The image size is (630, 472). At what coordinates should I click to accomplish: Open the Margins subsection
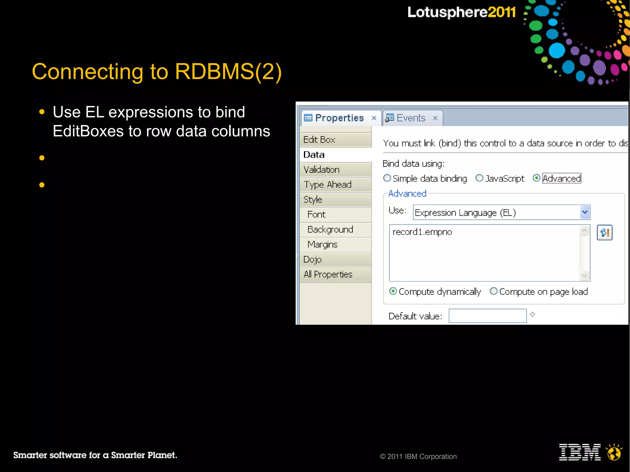(x=336, y=244)
